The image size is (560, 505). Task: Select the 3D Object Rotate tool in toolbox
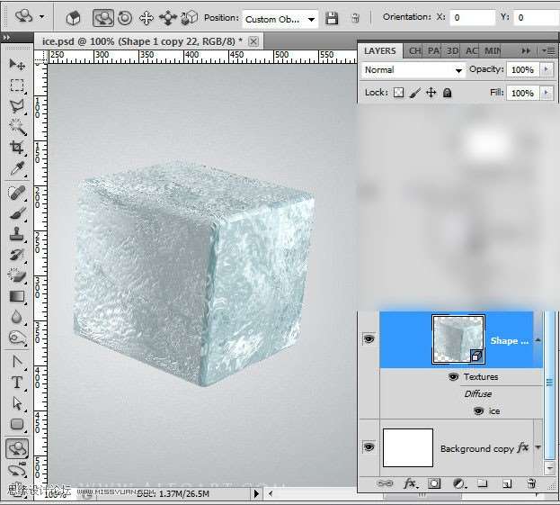click(x=17, y=448)
